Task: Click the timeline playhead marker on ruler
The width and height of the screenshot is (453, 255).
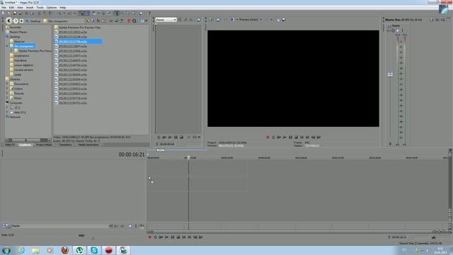Action: [x=188, y=158]
